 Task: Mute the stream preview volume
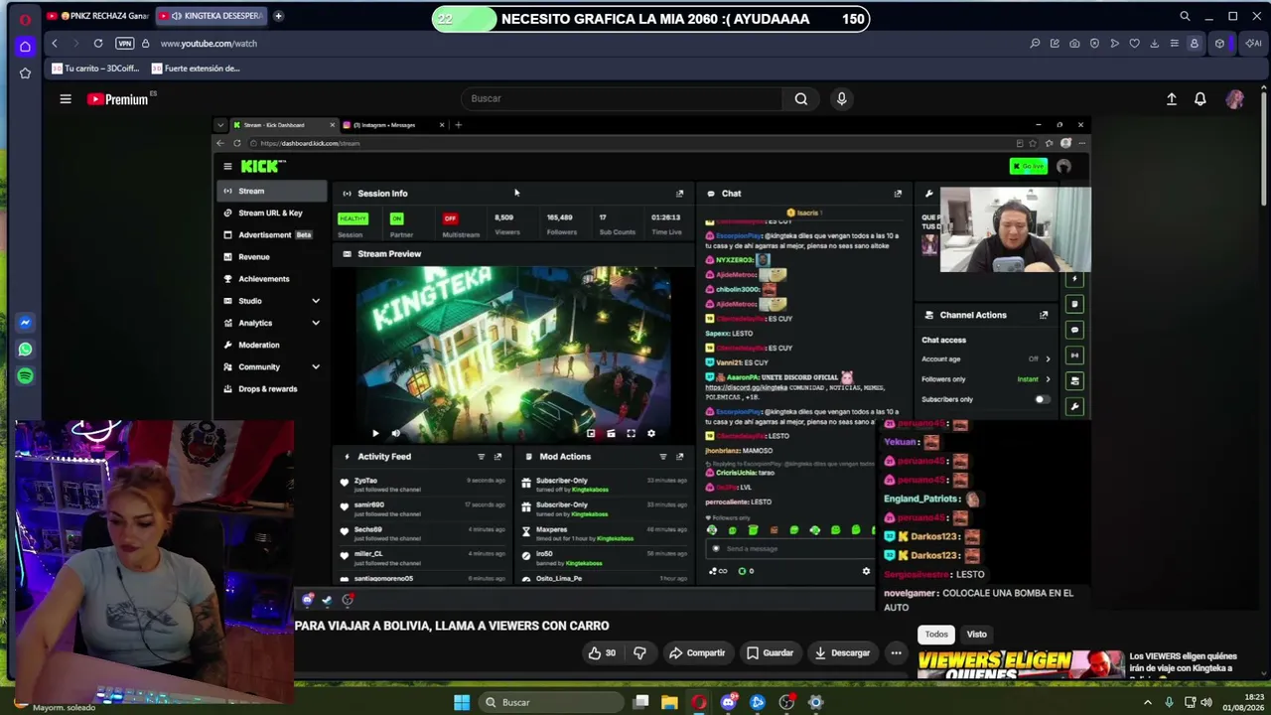(x=395, y=433)
